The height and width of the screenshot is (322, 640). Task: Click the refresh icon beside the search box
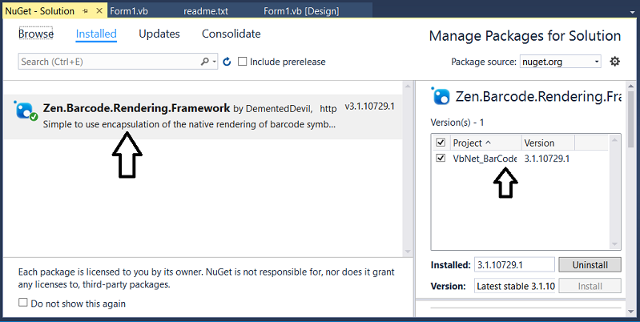pos(227,62)
